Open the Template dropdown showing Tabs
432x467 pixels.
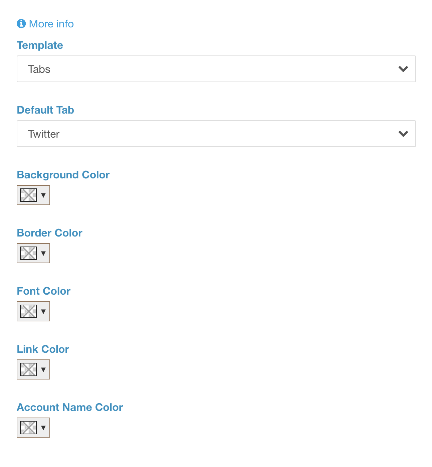pos(216,69)
